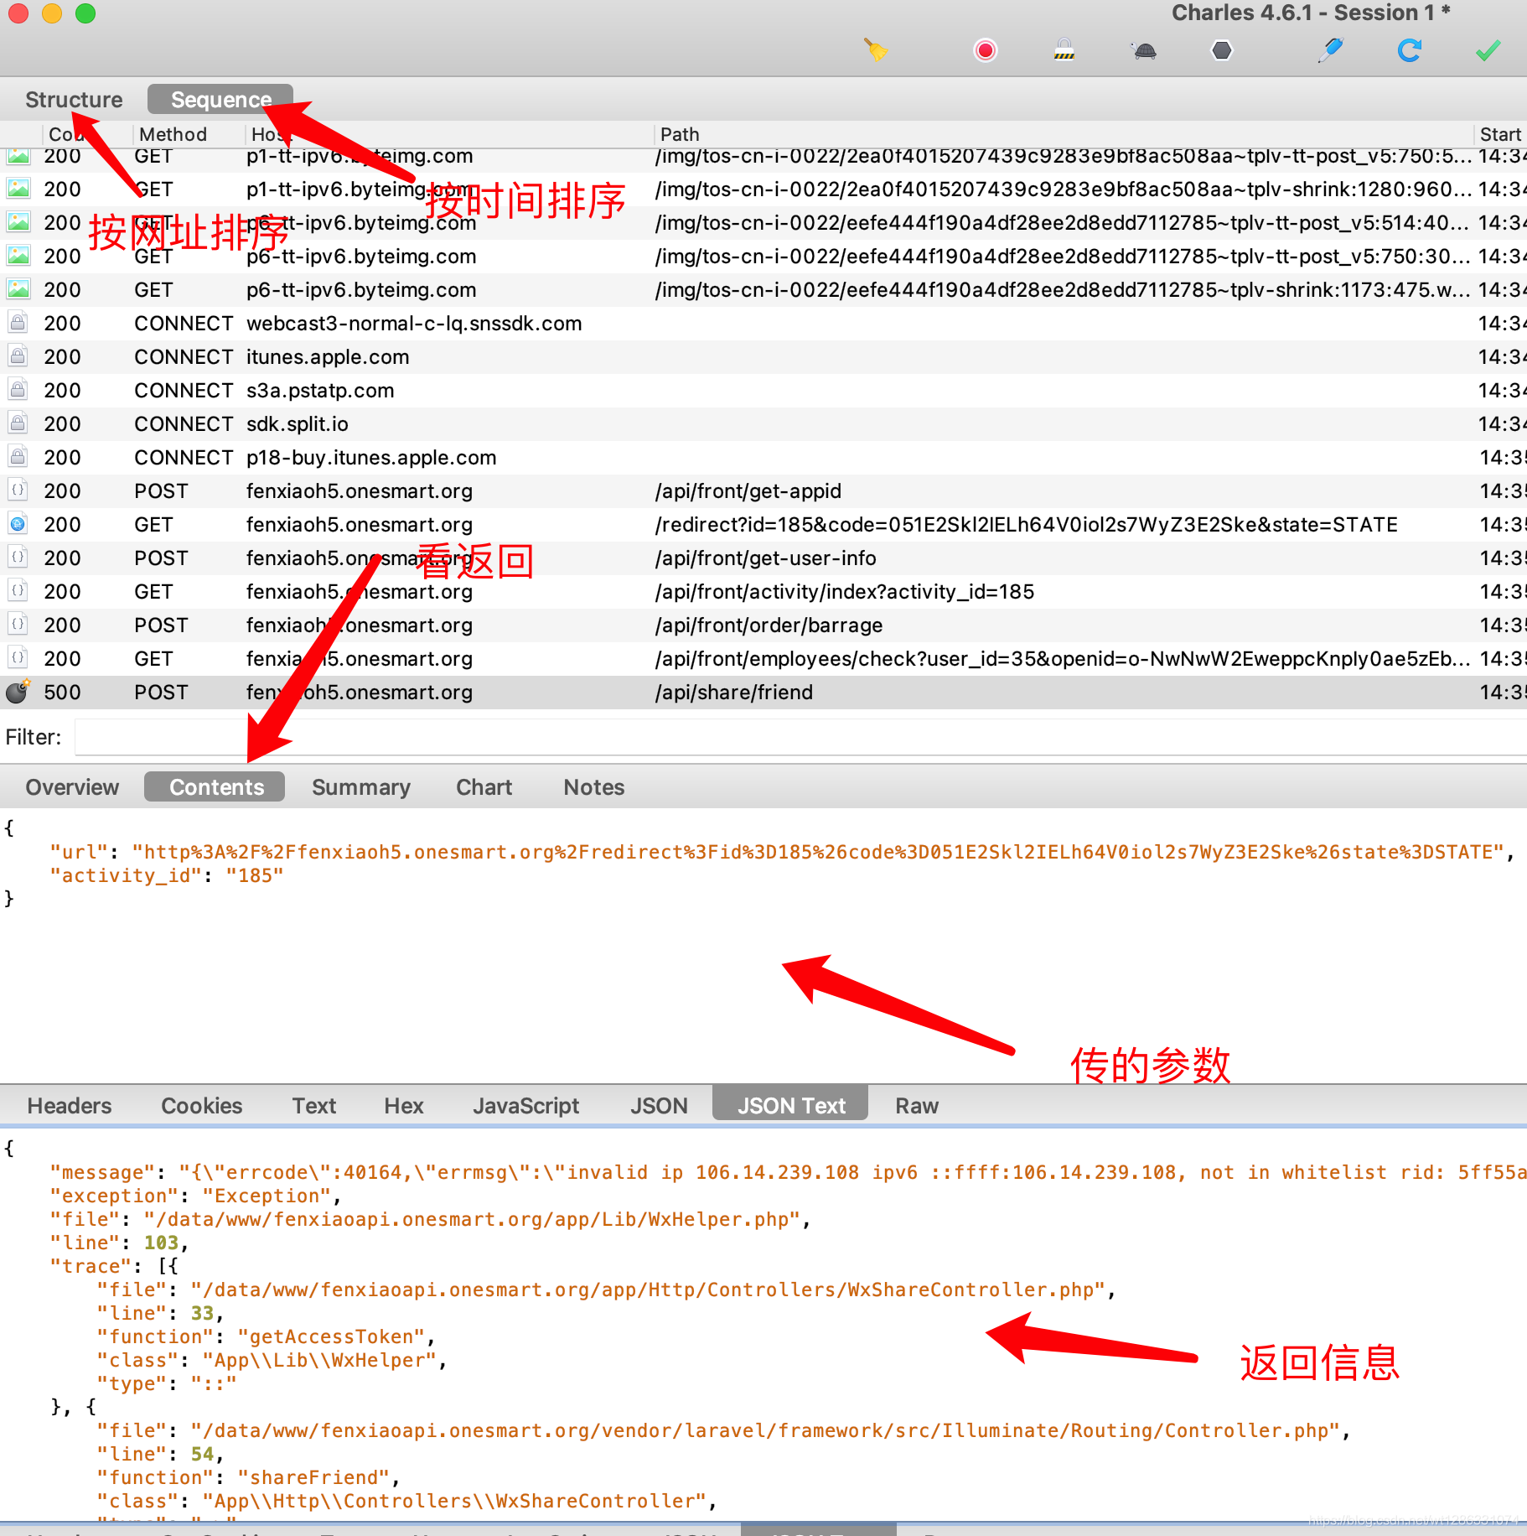The width and height of the screenshot is (1527, 1536).
Task: Toggle SSL Proxying padlock icon
Action: (1064, 50)
